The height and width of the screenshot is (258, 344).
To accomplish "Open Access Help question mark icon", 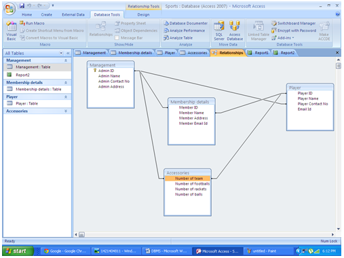I will tap(337, 14).
